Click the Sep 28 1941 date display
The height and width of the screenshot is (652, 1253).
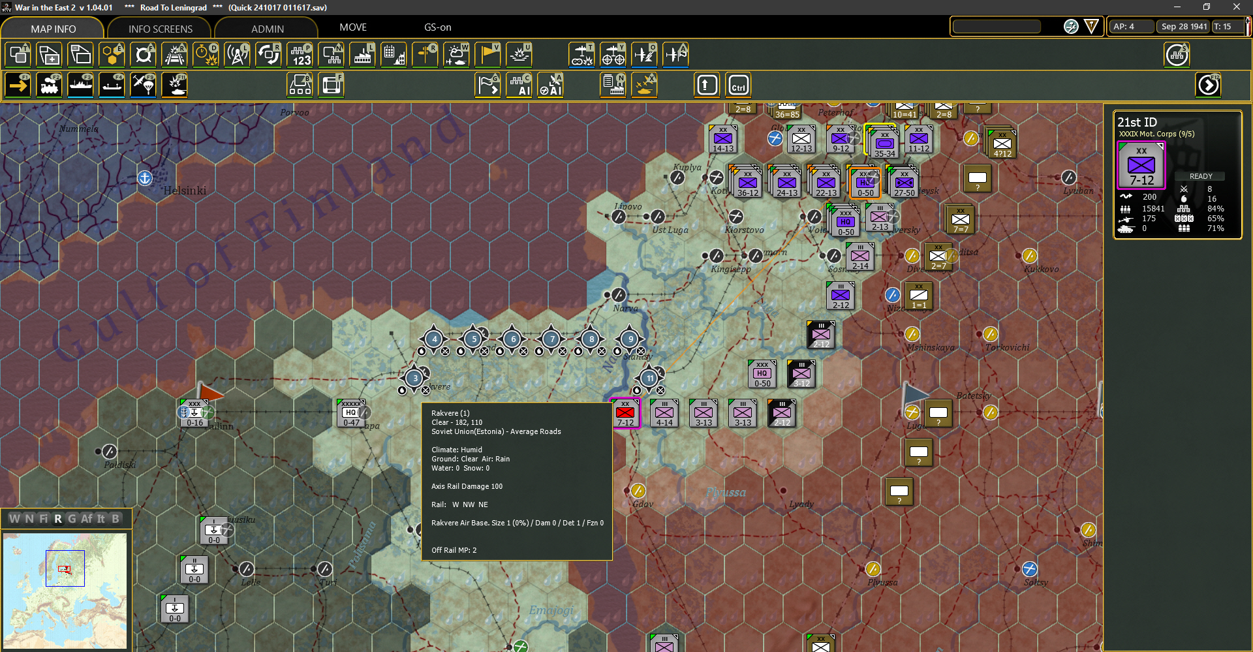1184,27
